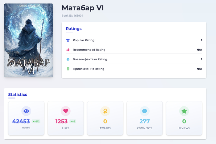Select the Book ID 463904 text
216x144 pixels.
pyautogui.click(x=73, y=16)
